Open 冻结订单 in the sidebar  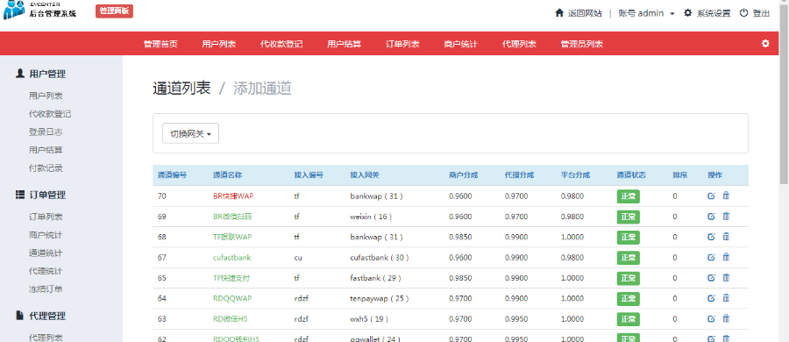point(46,289)
